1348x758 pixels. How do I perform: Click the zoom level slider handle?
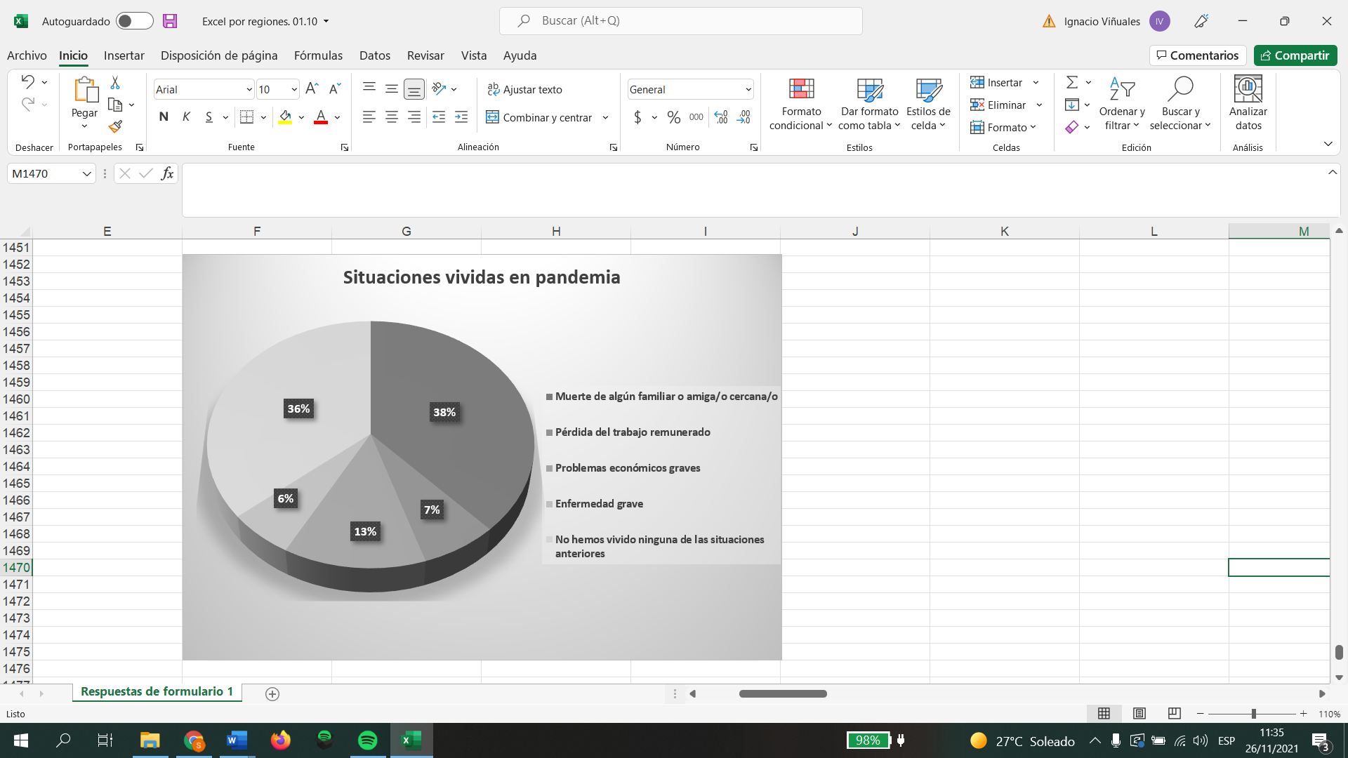pos(1253,714)
